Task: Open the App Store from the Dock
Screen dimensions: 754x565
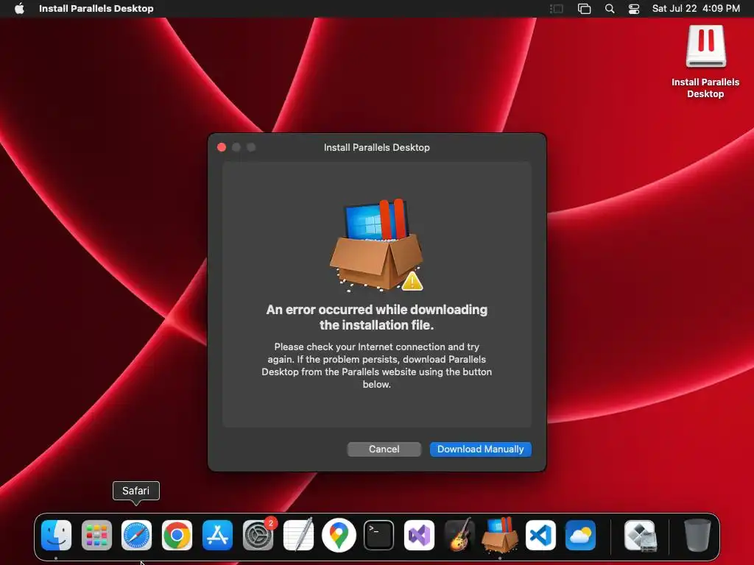Action: click(217, 536)
